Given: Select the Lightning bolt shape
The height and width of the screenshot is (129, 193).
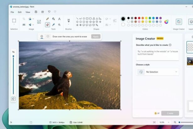Looking at the screenshot, I should tap(97, 25).
